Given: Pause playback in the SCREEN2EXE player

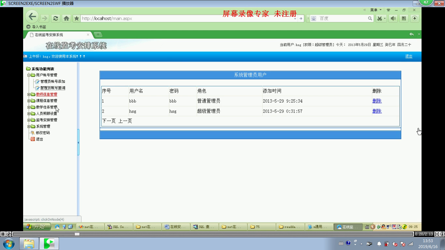Looking at the screenshot, I should (x=3, y=234).
